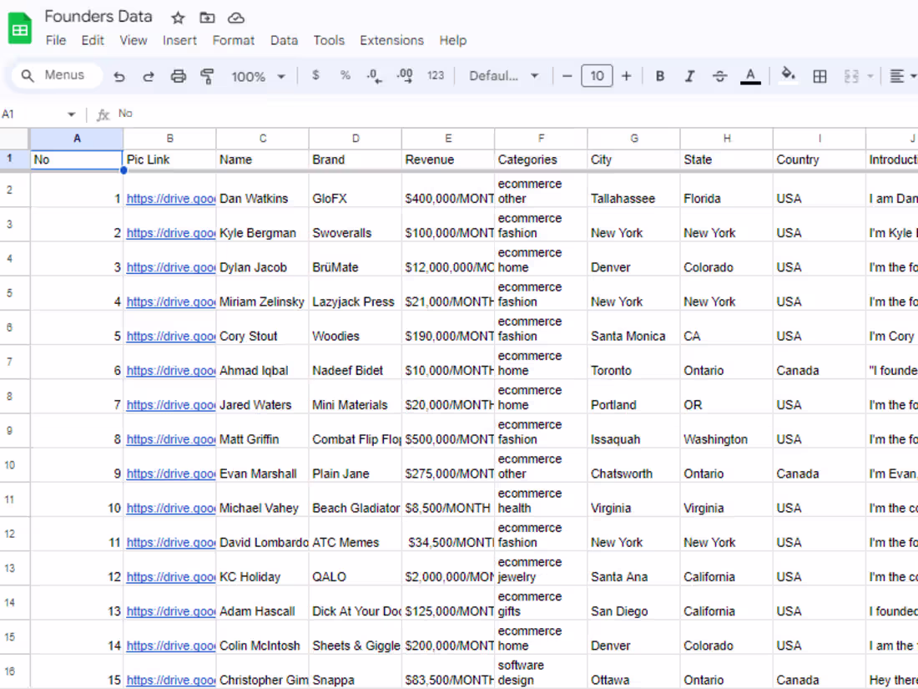Decrease decimal places
This screenshot has width=918, height=689.
(374, 75)
